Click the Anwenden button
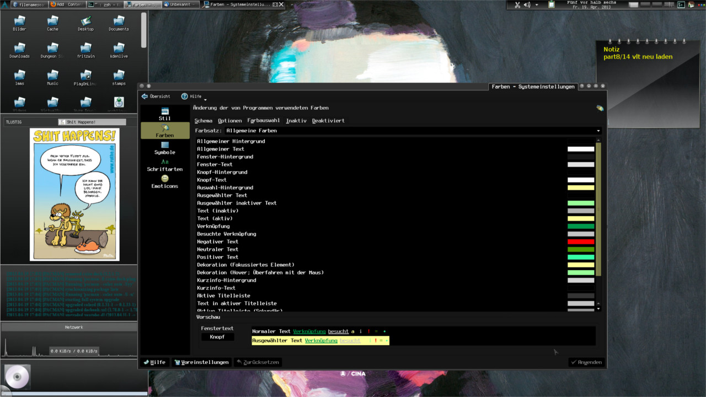Image resolution: width=706 pixels, height=397 pixels. [x=587, y=362]
